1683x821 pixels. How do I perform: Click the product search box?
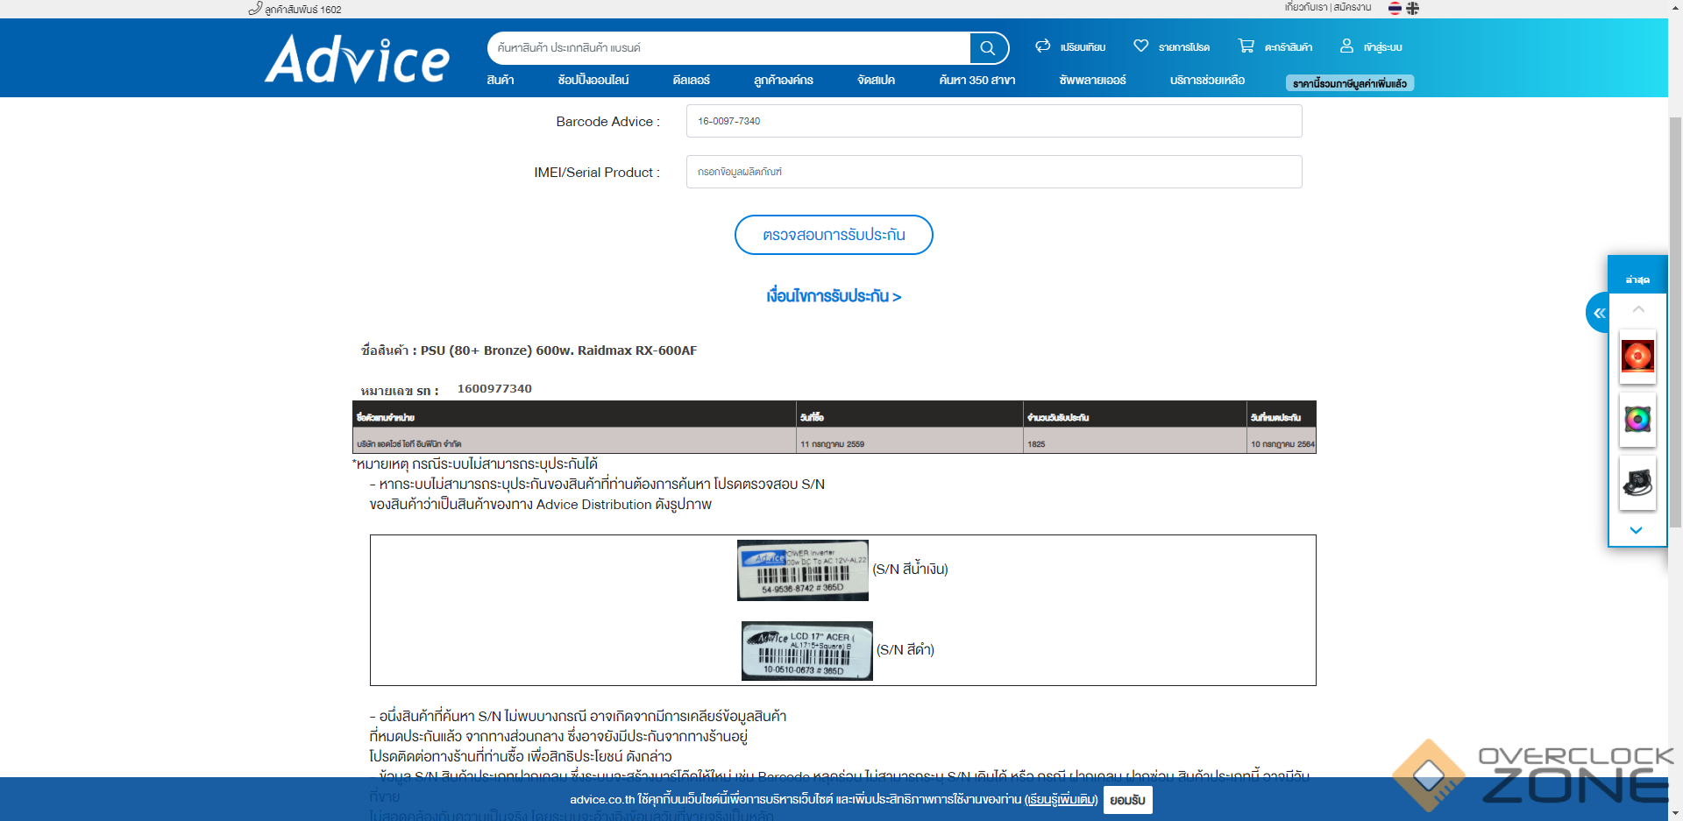point(728,48)
